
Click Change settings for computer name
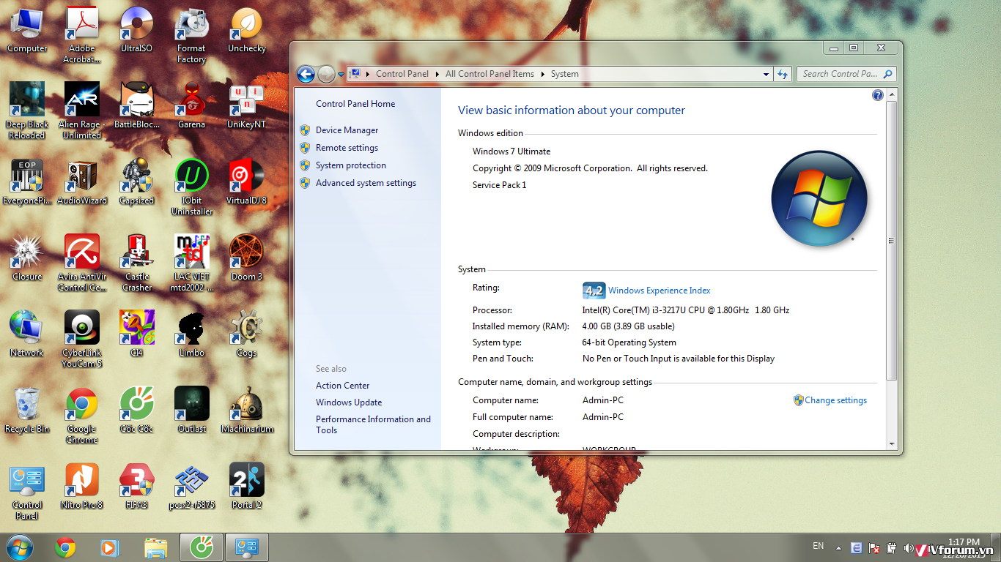(x=835, y=400)
